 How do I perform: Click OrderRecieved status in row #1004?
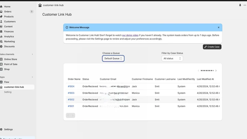click(x=90, y=86)
